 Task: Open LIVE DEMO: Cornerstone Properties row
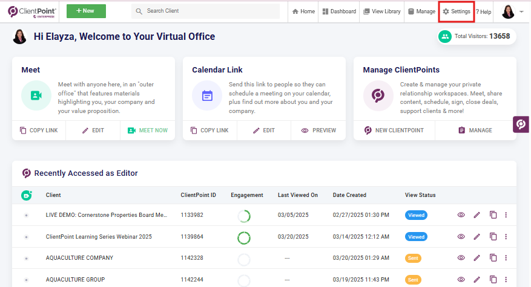point(107,215)
